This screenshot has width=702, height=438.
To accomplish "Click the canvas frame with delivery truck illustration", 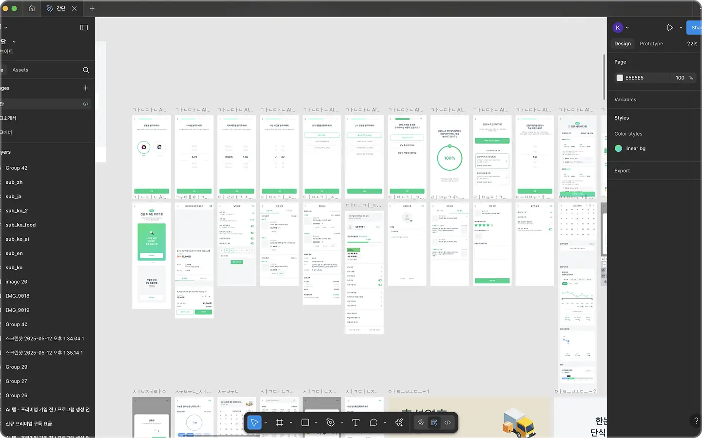I will (x=470, y=418).
